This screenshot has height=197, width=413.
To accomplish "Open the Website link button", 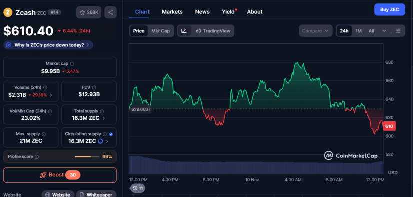I will tap(58, 194).
